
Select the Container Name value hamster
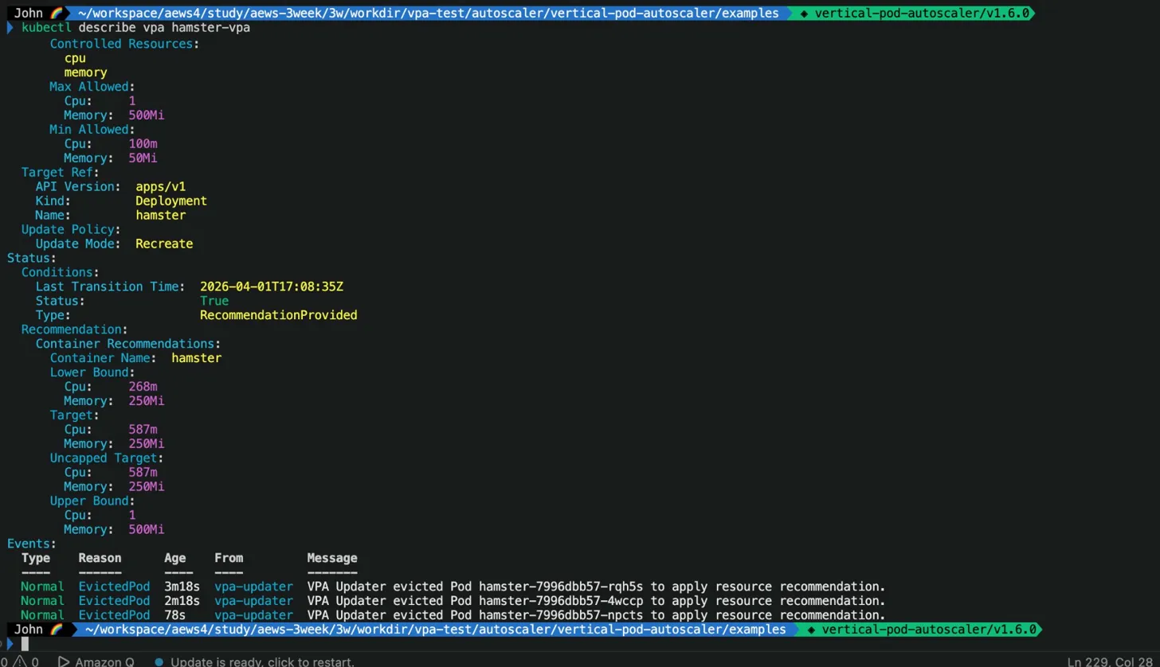(197, 359)
